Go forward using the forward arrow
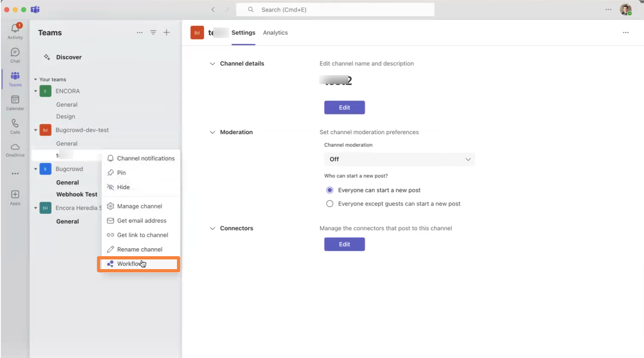644x358 pixels. (227, 9)
